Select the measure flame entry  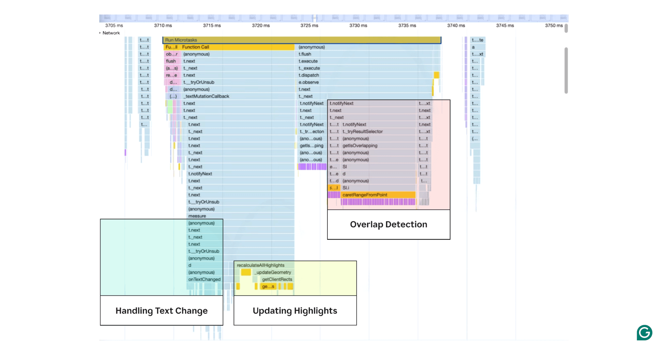(x=197, y=216)
